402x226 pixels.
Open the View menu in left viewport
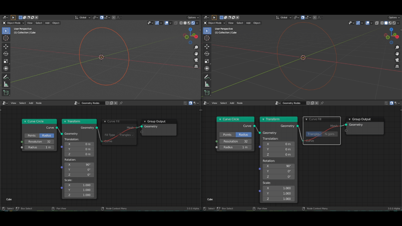point(30,23)
